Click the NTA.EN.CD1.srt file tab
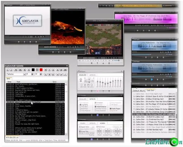The height and width of the screenshot is (147, 183). click(12, 138)
